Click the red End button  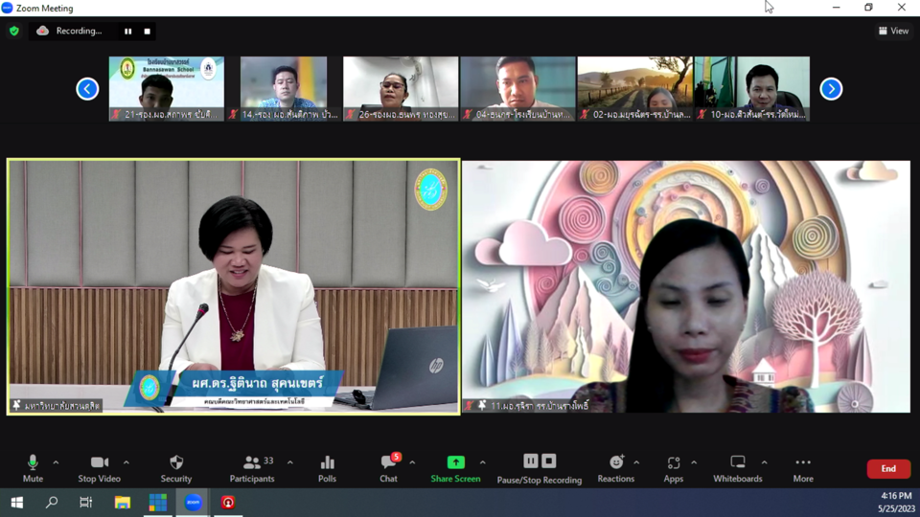pos(888,468)
